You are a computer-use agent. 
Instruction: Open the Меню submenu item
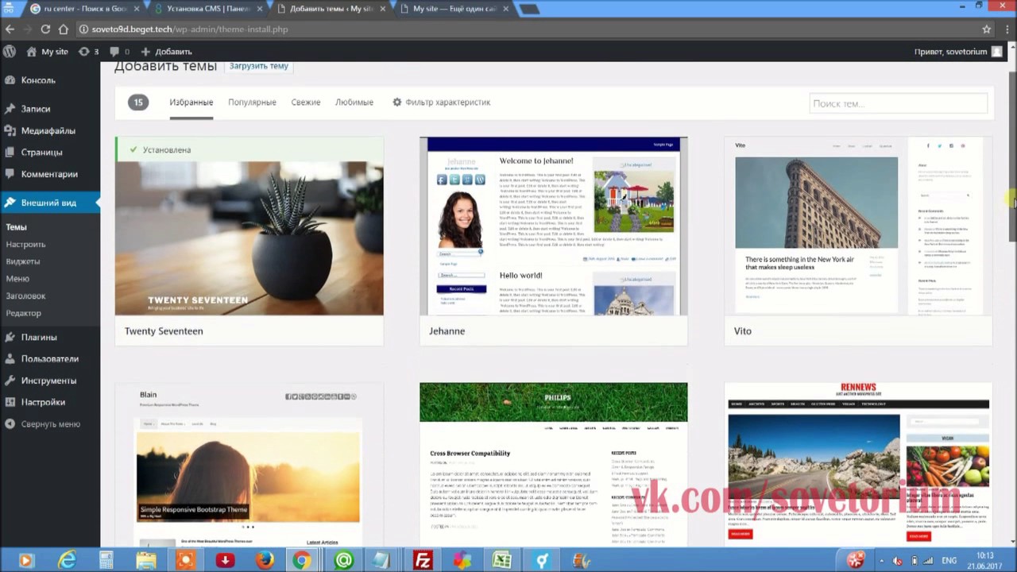[x=17, y=279]
